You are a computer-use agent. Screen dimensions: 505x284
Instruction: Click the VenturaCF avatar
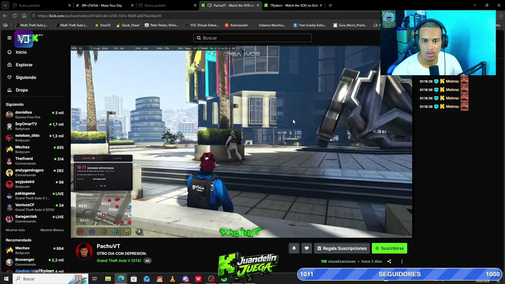point(9,207)
